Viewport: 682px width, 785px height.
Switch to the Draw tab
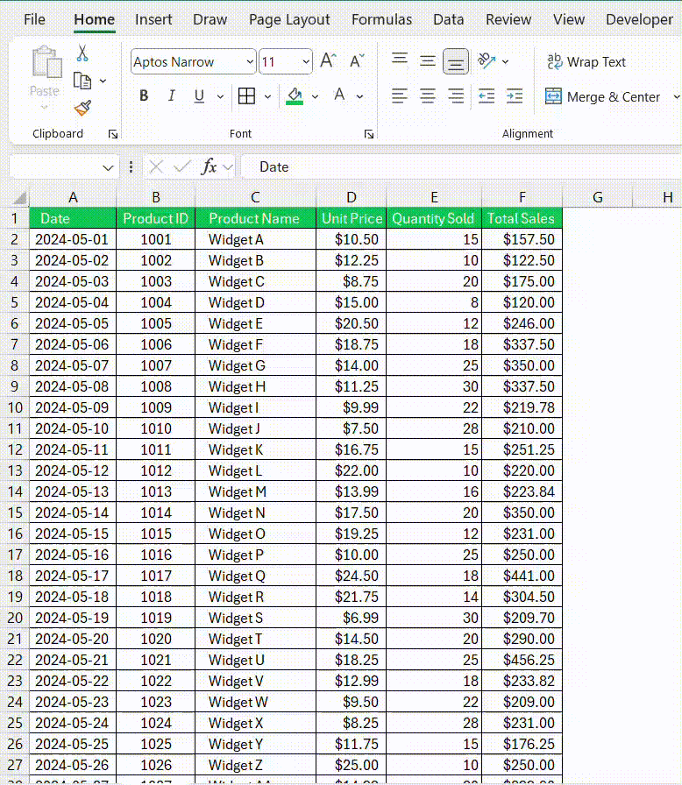[210, 19]
